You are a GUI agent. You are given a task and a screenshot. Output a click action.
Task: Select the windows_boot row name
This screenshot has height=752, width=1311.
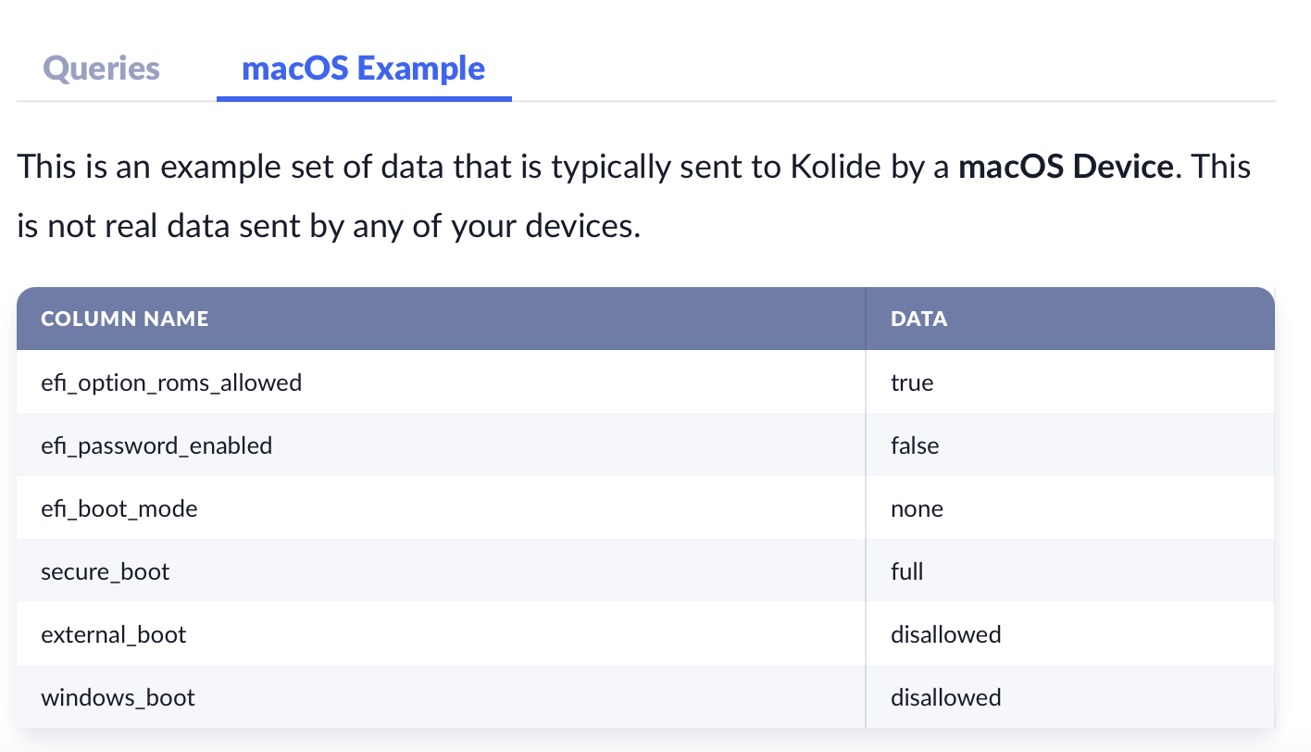119,697
